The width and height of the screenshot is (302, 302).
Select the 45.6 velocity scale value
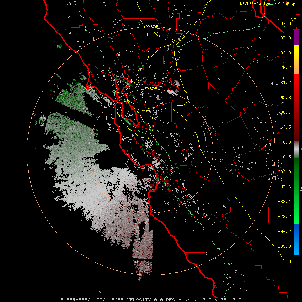point(286,97)
